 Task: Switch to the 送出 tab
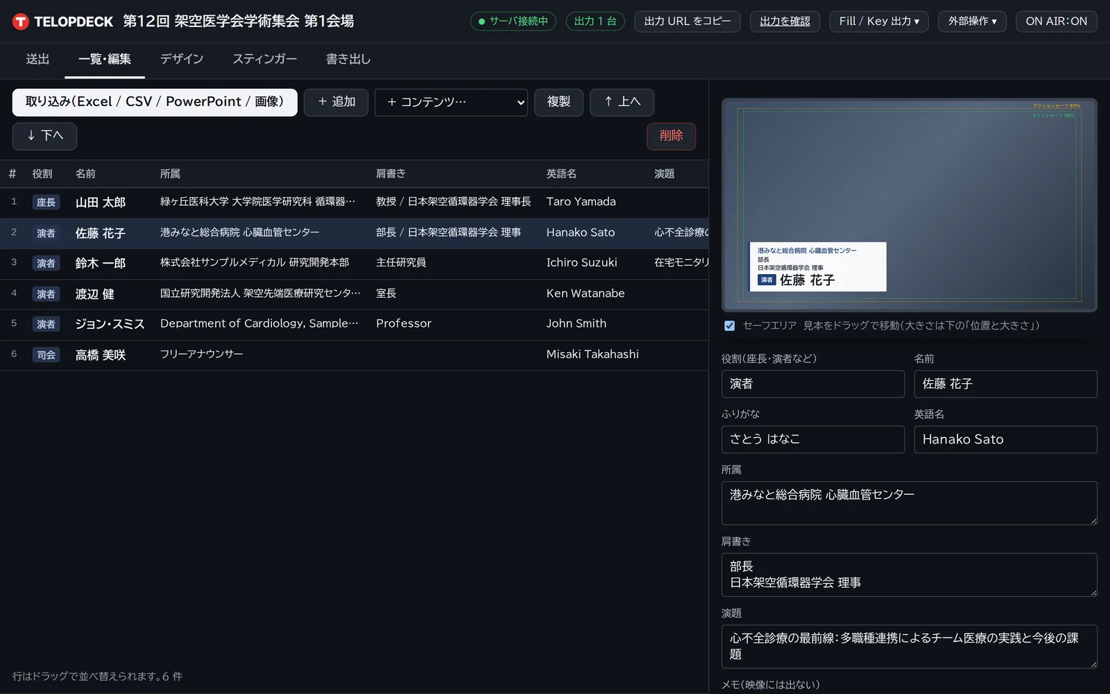[37, 60]
